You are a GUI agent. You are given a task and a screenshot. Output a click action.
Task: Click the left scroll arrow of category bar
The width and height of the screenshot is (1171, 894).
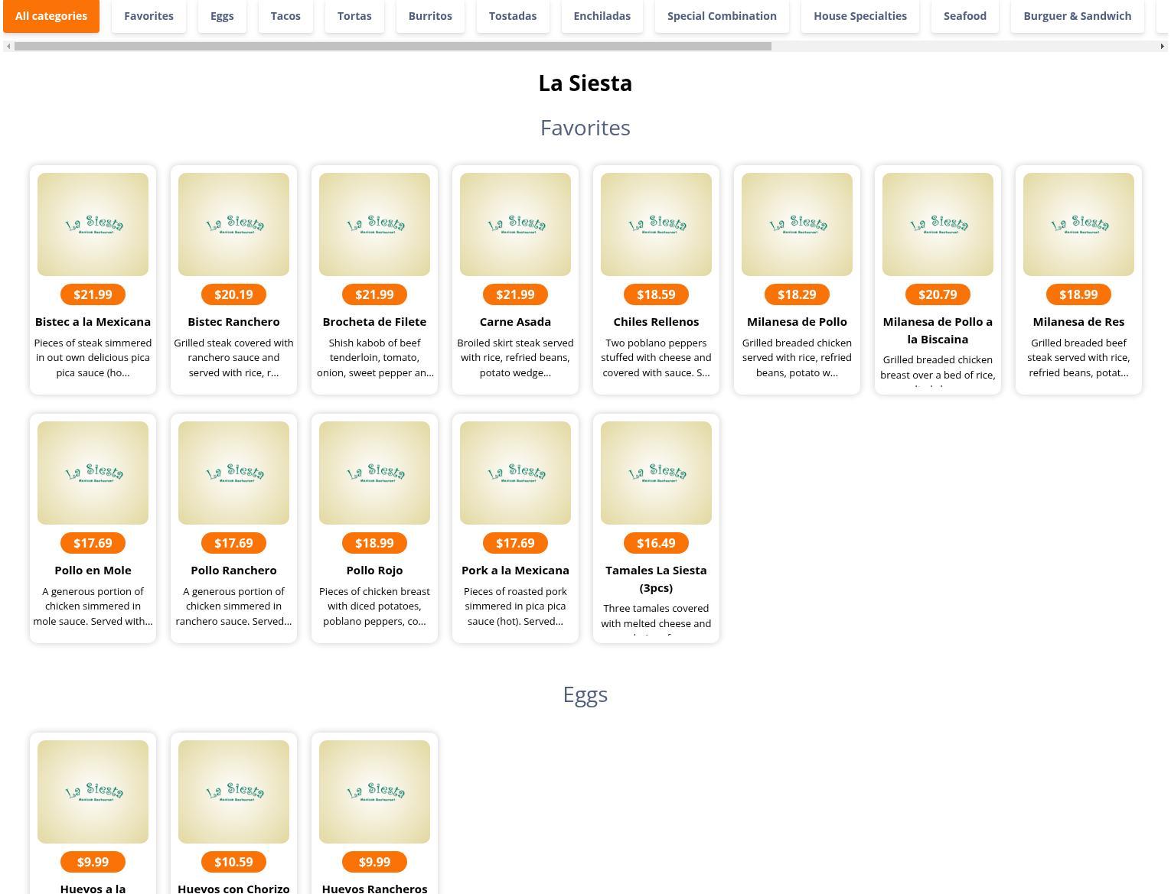(x=8, y=46)
